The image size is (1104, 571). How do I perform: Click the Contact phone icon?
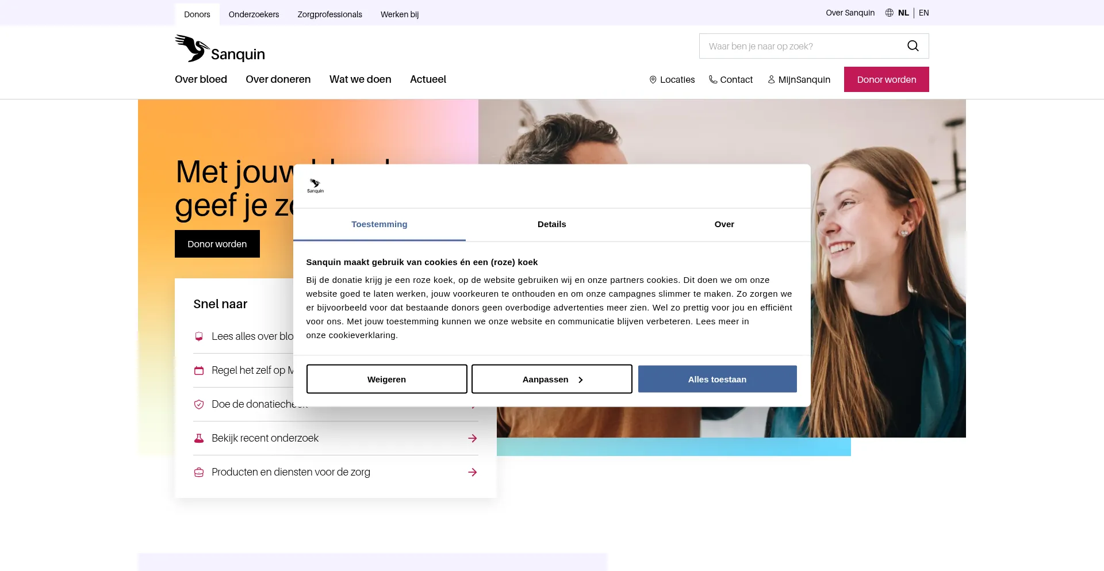tap(713, 80)
